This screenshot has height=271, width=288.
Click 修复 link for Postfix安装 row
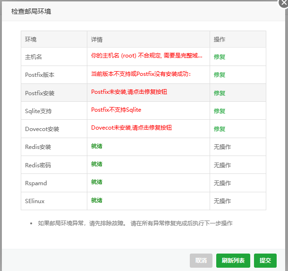[220, 93]
